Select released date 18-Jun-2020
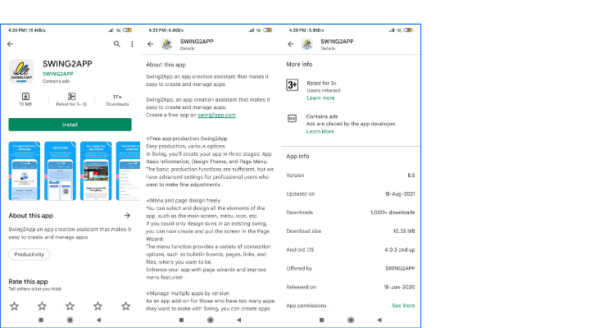This screenshot has height=328, width=590. 399,287
